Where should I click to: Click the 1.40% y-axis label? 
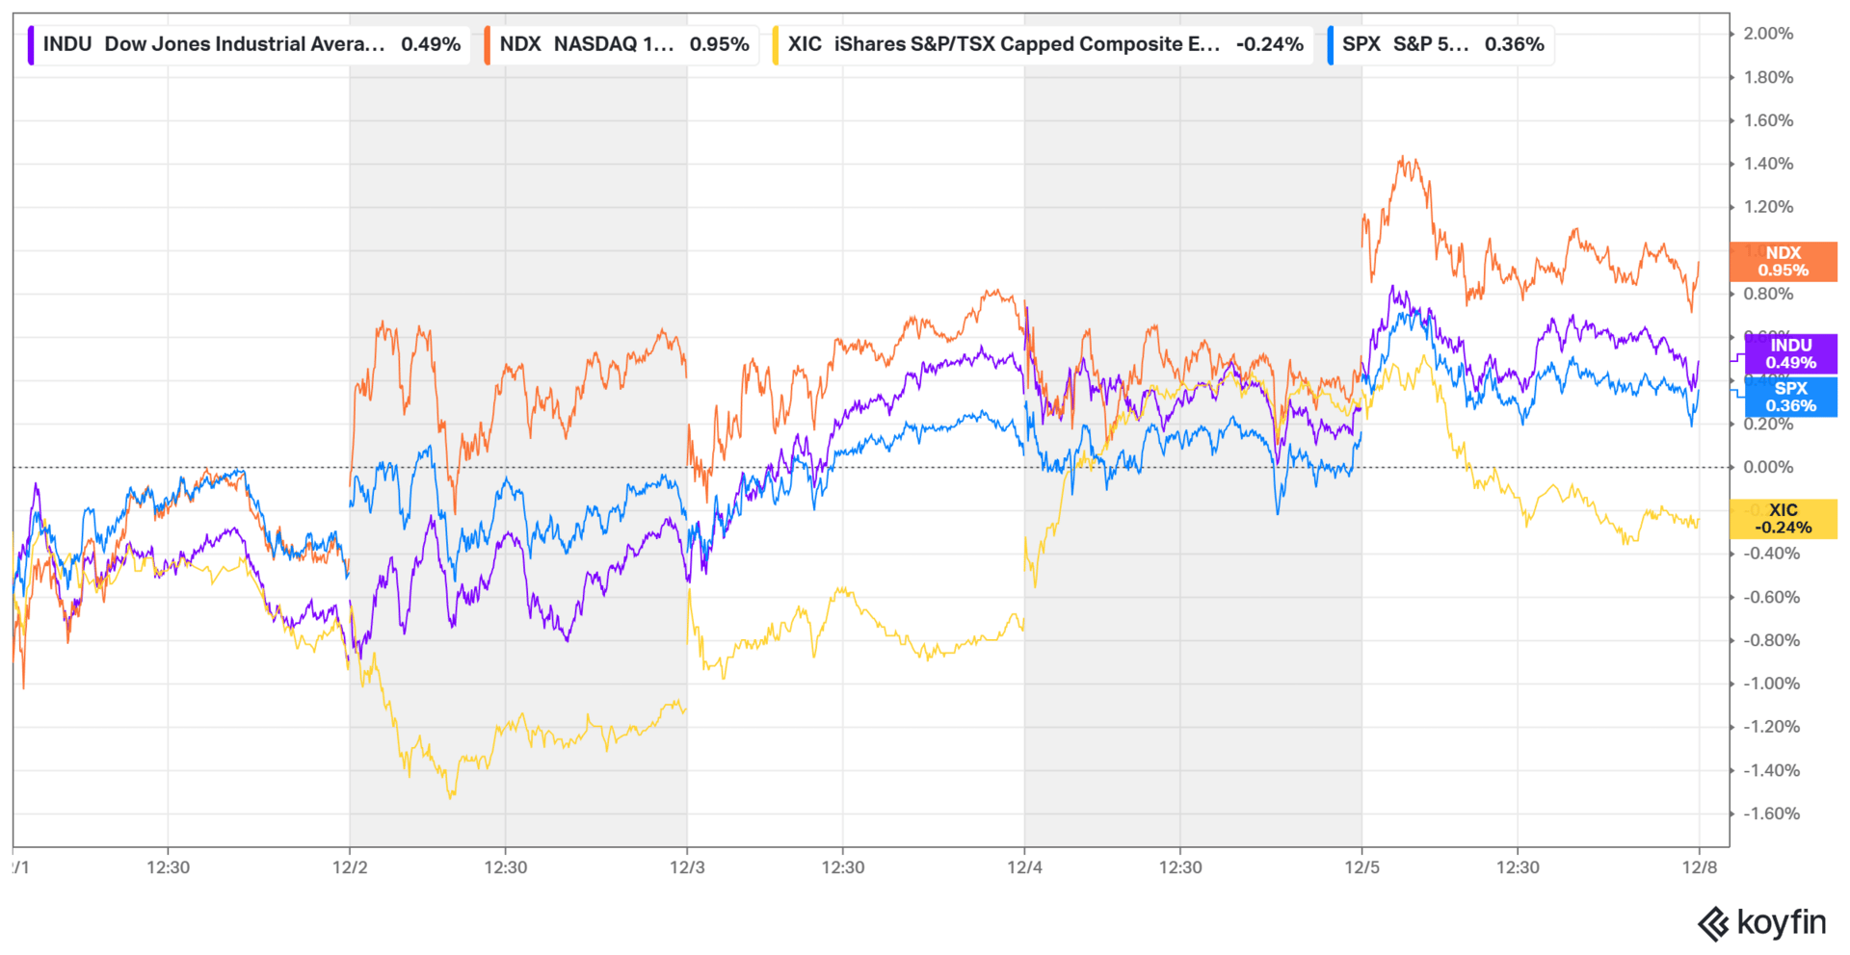(x=1768, y=164)
